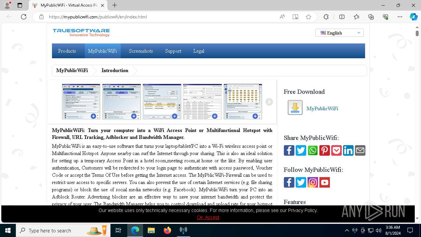The height and width of the screenshot is (237, 421).
Task: Add this page to favorites star
Action: [x=309, y=17]
